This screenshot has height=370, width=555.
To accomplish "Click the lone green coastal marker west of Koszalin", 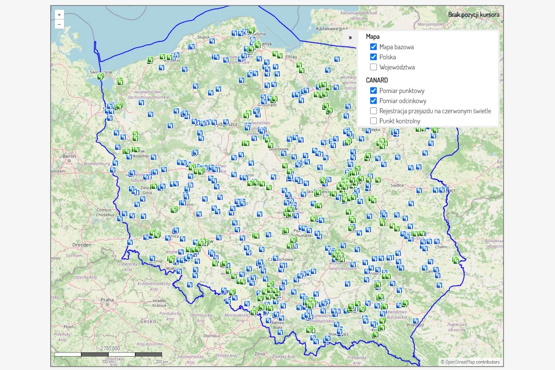I will tap(150, 60).
